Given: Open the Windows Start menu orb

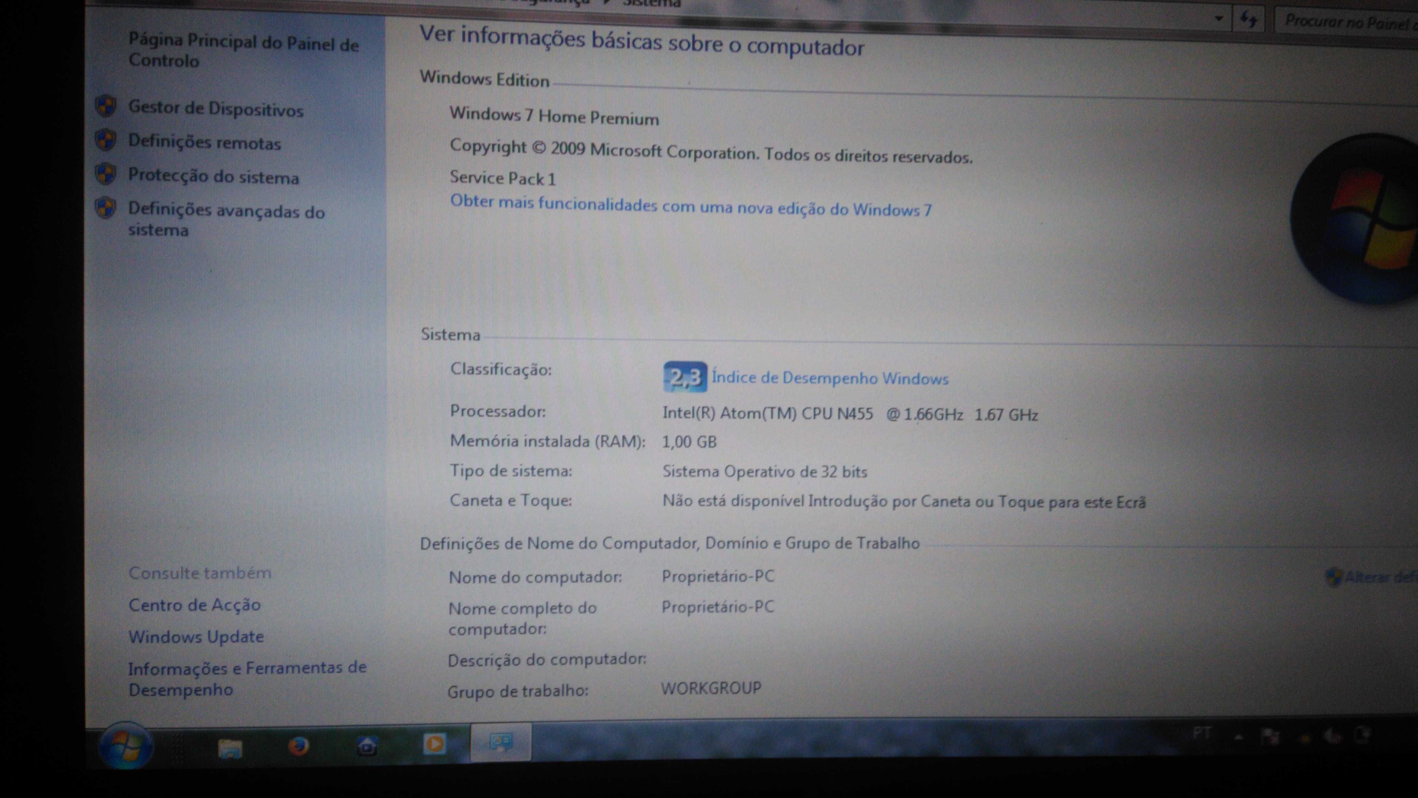Looking at the screenshot, I should tap(125, 746).
